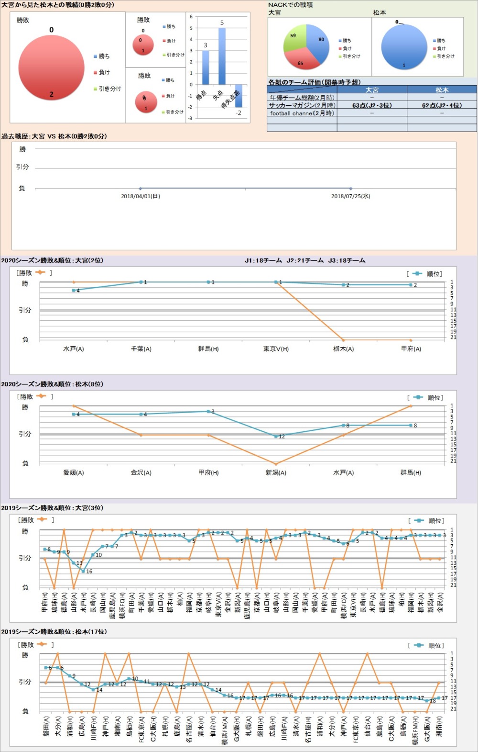Click the blue 勝ち legend swatch beside the large 勝敗 pie
This screenshot has width=478, height=752.
95,56
